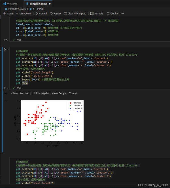Image resolution: width=170 pixels, height=188 pixels.
Task: Select the k均值聚类.ipynb editor tab
Action: click(x=38, y=4)
